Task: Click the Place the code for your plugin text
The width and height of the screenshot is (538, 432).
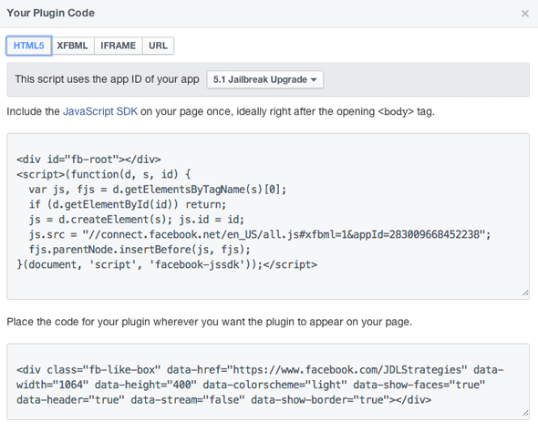Action: coord(210,322)
